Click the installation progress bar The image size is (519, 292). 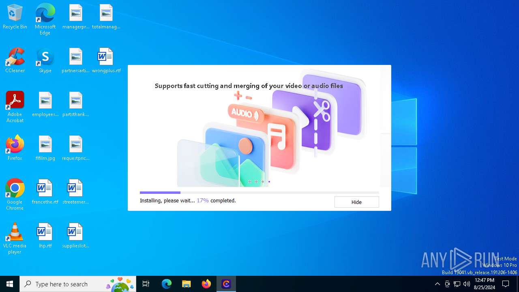pyautogui.click(x=259, y=193)
